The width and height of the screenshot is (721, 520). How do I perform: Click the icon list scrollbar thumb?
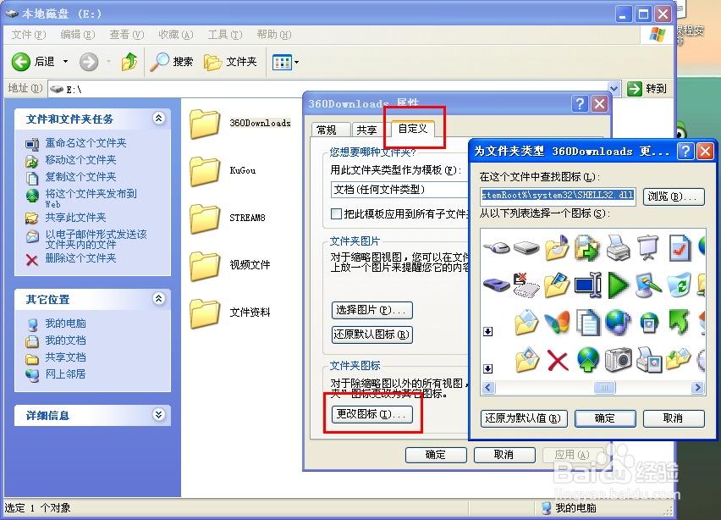(604, 388)
